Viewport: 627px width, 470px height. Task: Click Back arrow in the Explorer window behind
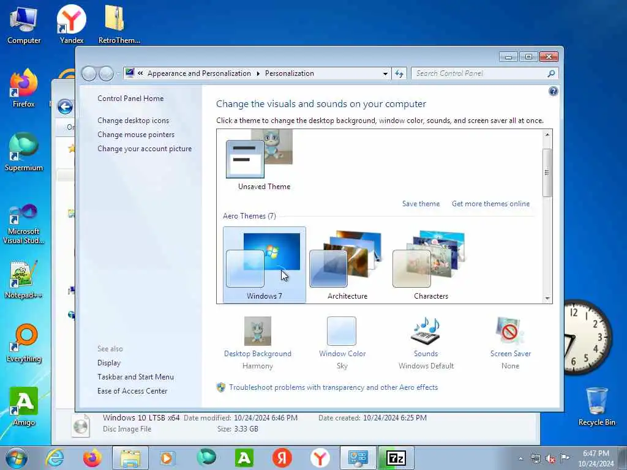65,106
